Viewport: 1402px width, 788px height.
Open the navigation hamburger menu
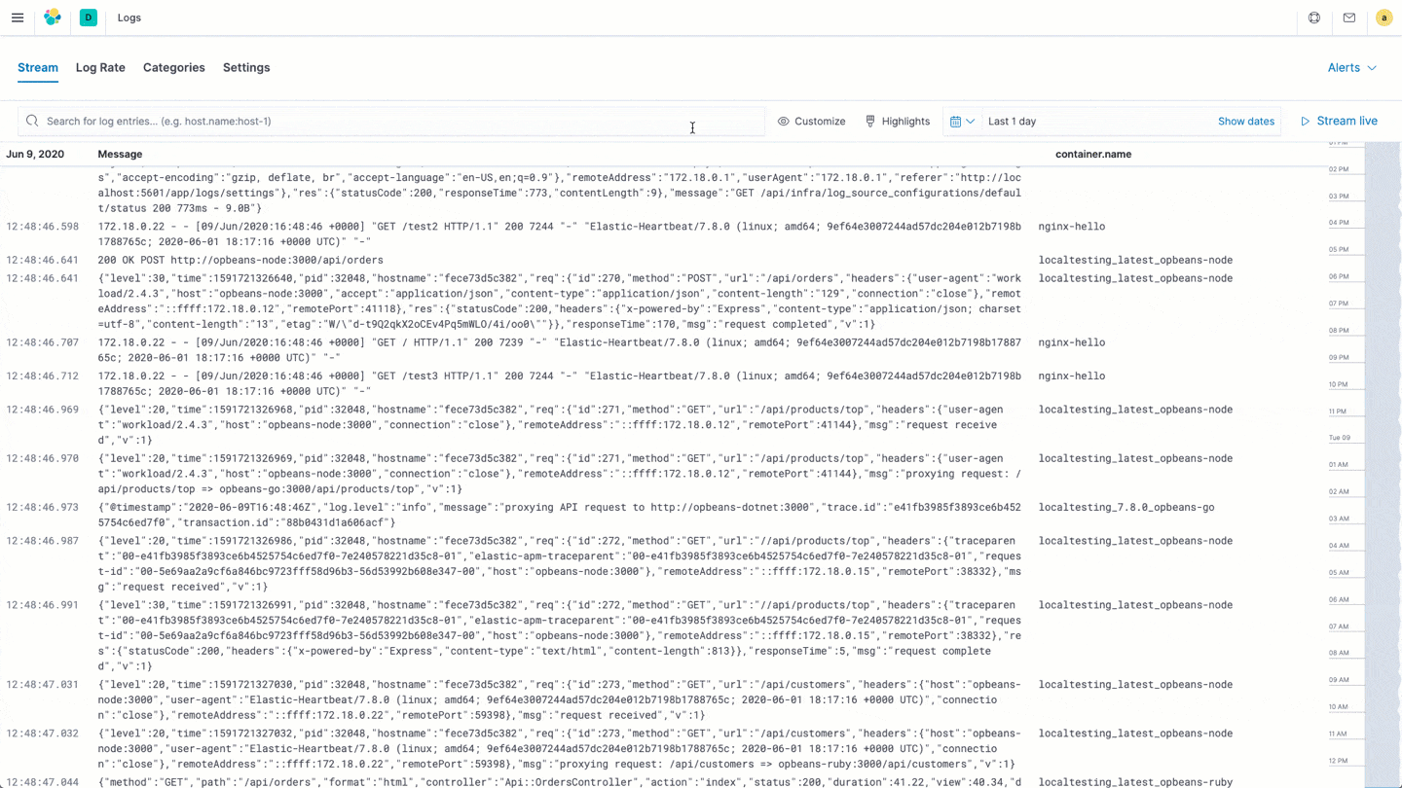coord(18,18)
